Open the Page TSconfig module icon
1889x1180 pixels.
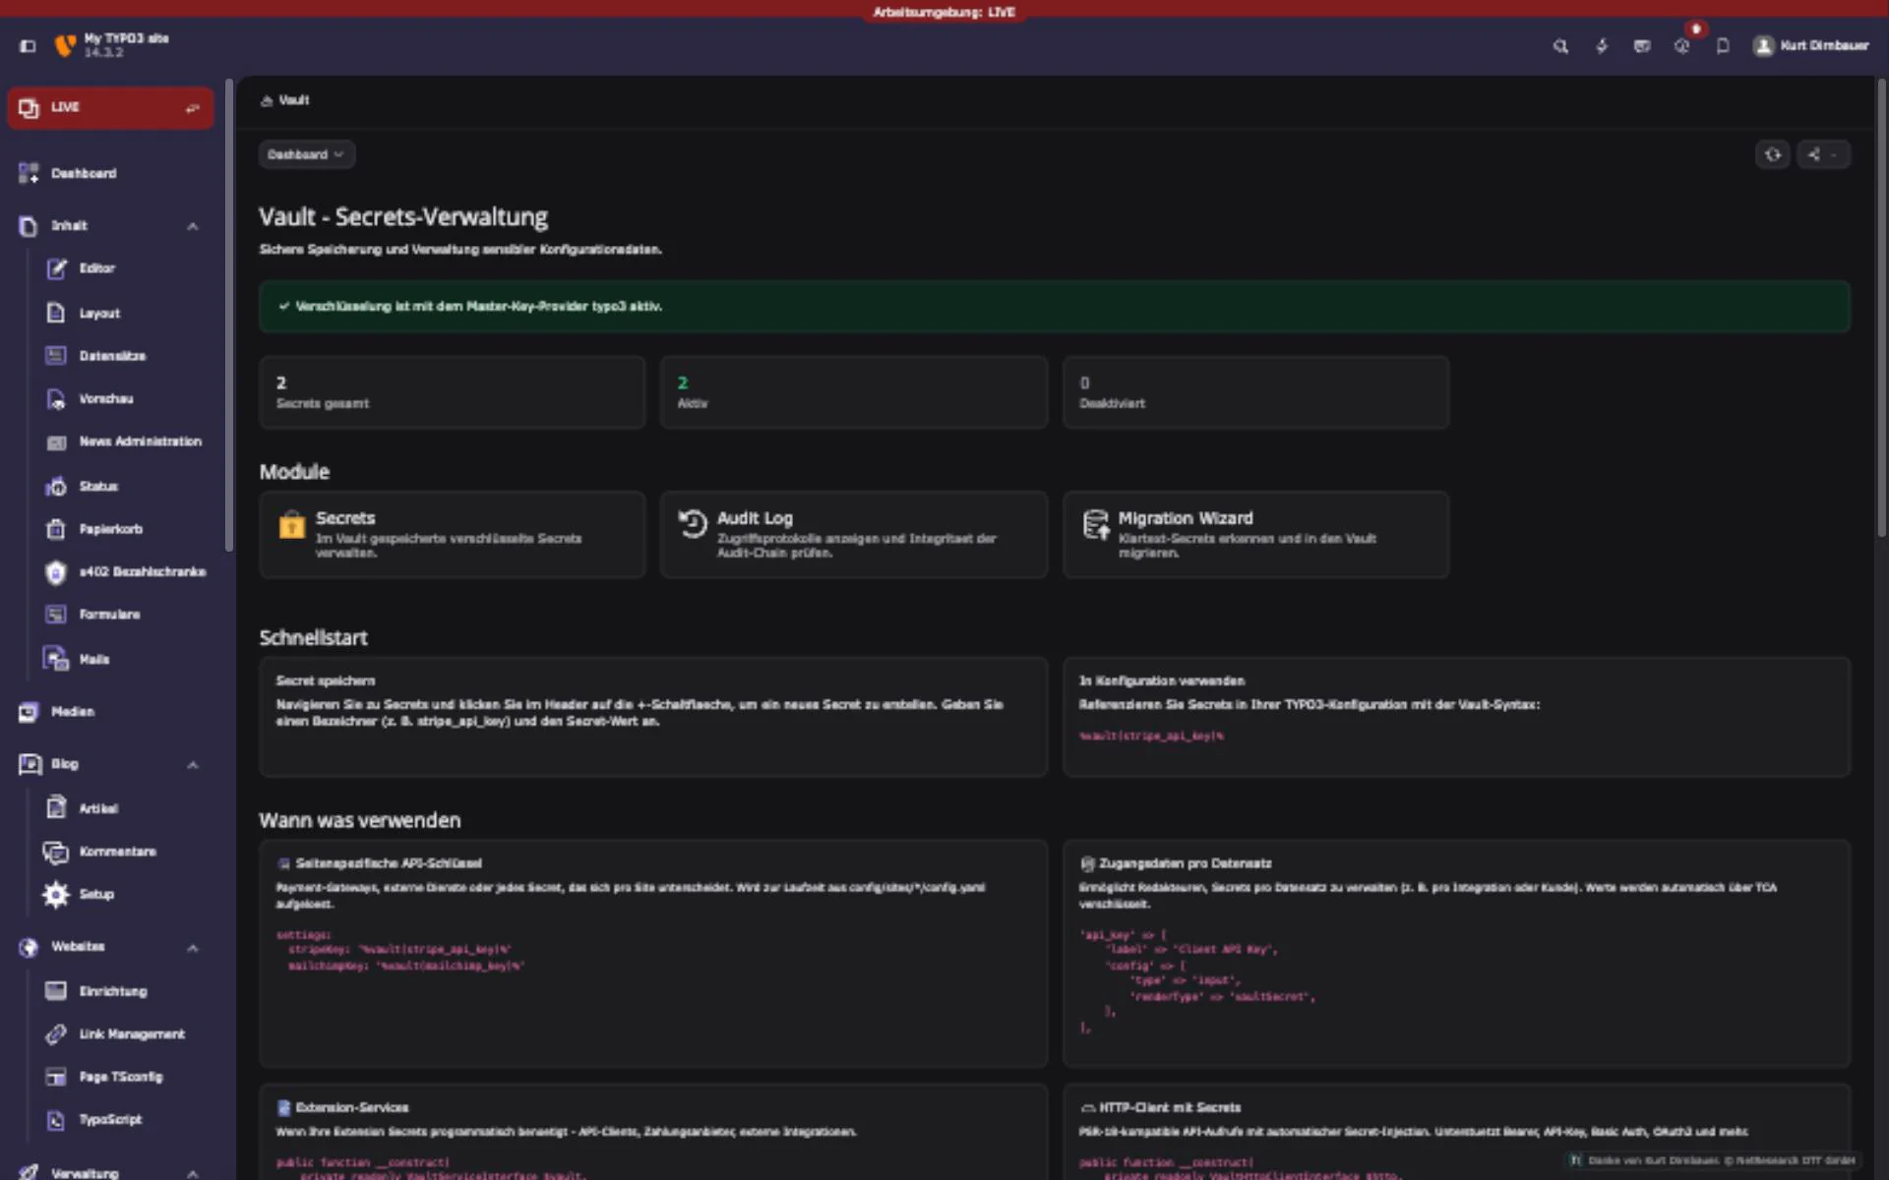[x=56, y=1077]
